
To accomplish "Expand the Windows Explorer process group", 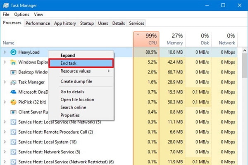I will click(5, 62).
